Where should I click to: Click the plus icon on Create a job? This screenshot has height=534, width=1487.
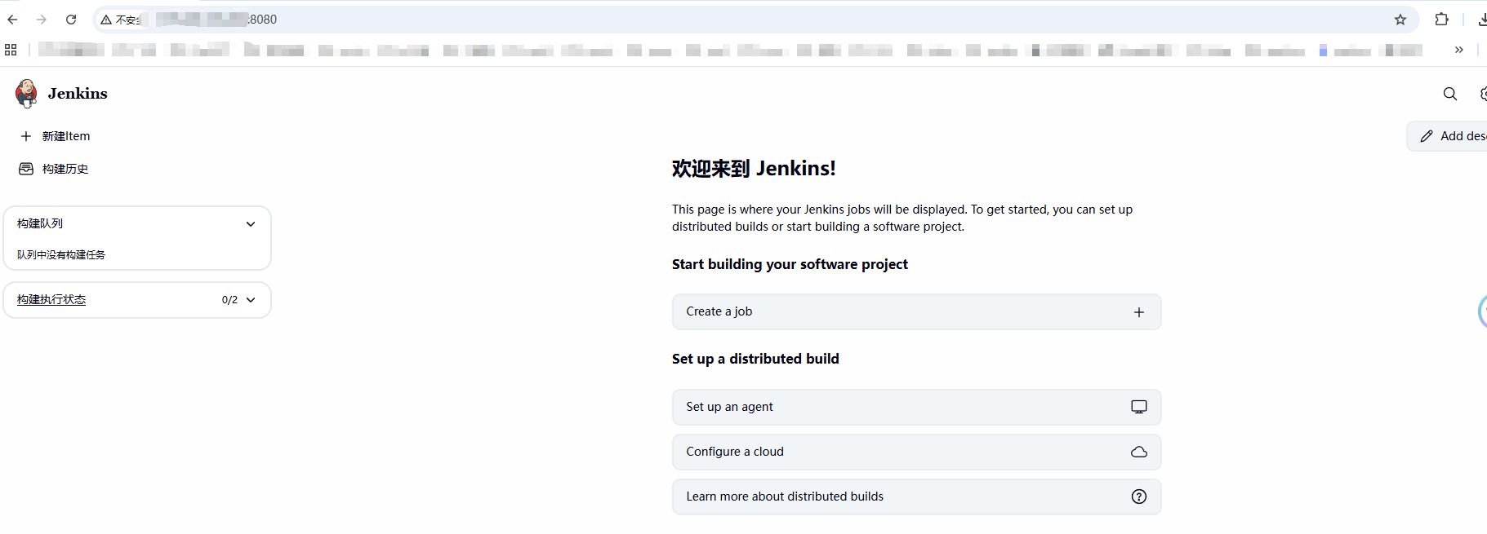click(x=1139, y=312)
